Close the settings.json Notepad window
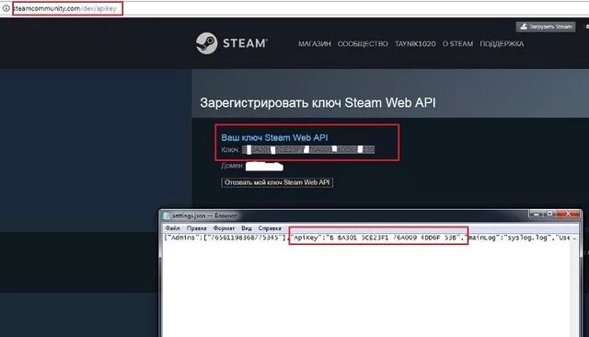The image size is (589, 337). coord(569,215)
